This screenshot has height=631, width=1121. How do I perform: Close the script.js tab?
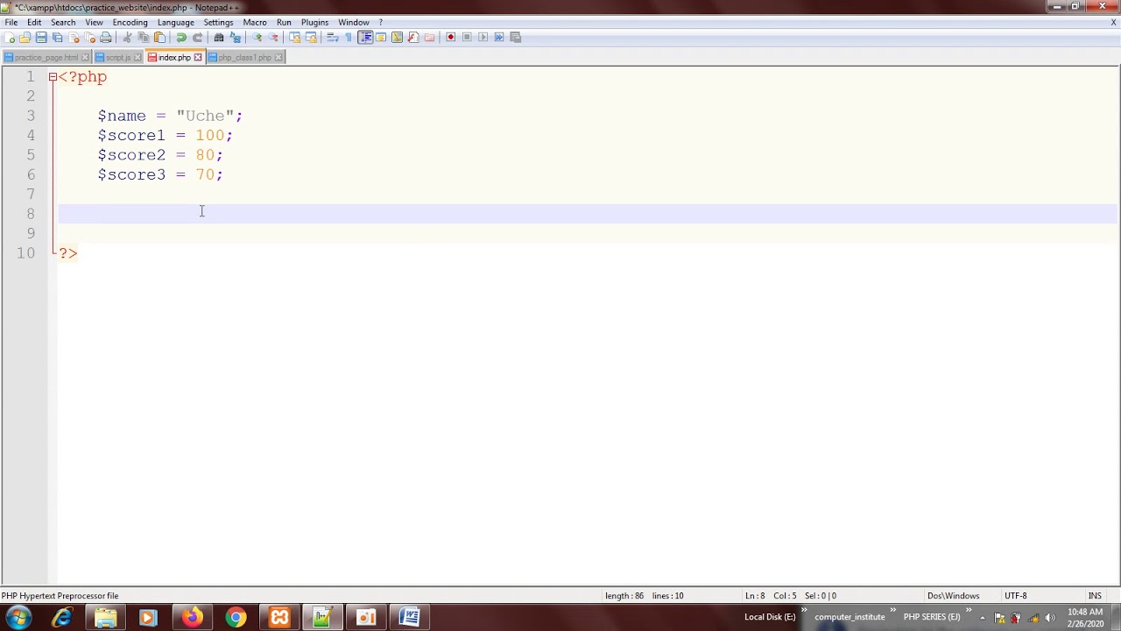137,57
